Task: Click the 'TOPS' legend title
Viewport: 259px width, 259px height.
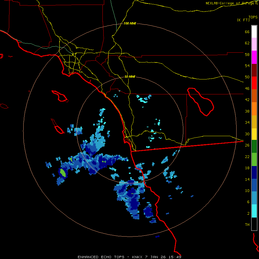Action: 253,17
